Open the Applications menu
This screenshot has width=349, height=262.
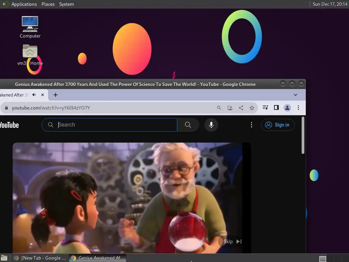click(24, 4)
